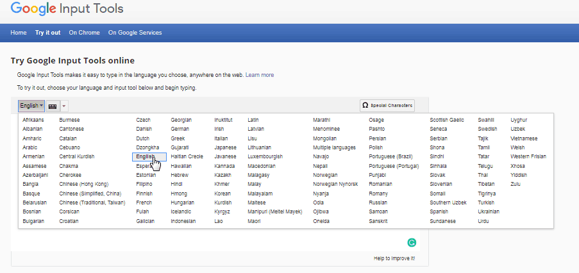
Task: Open the Try it out tab
Action: [x=47, y=33]
